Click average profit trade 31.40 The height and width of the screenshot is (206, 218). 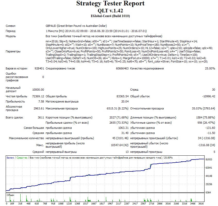[x=125, y=133]
